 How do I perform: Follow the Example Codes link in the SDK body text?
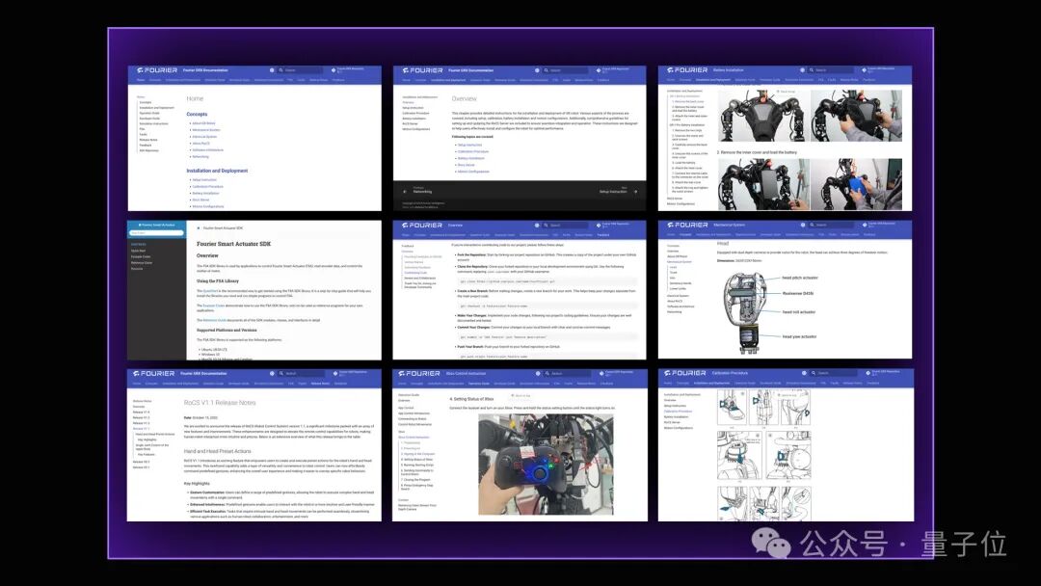pos(214,306)
